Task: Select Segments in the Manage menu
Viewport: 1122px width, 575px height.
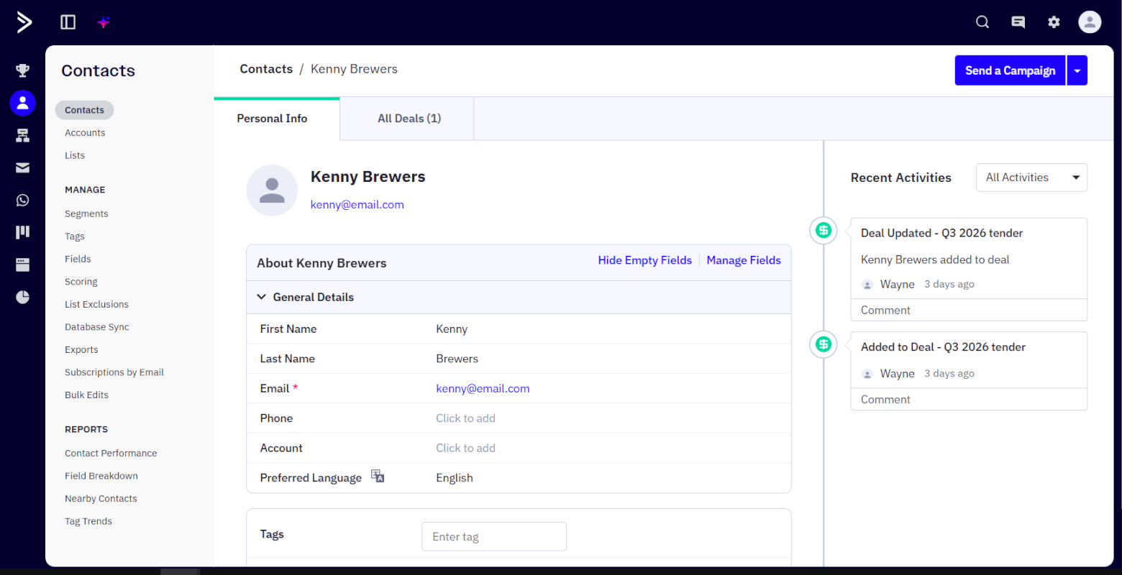Action: coord(86,213)
